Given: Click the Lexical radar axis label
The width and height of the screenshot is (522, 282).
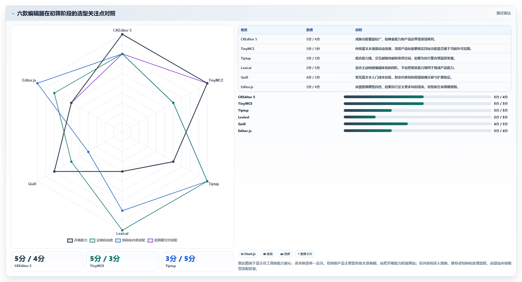Looking at the screenshot, I should [x=122, y=233].
